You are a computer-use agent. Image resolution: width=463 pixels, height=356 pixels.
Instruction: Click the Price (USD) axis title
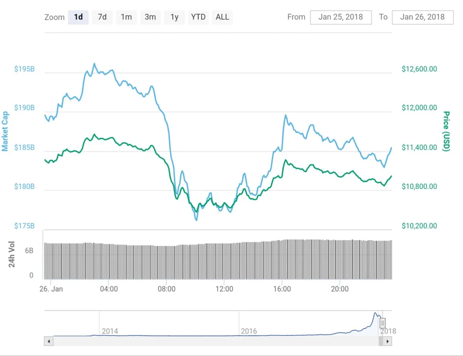pyautogui.click(x=447, y=131)
